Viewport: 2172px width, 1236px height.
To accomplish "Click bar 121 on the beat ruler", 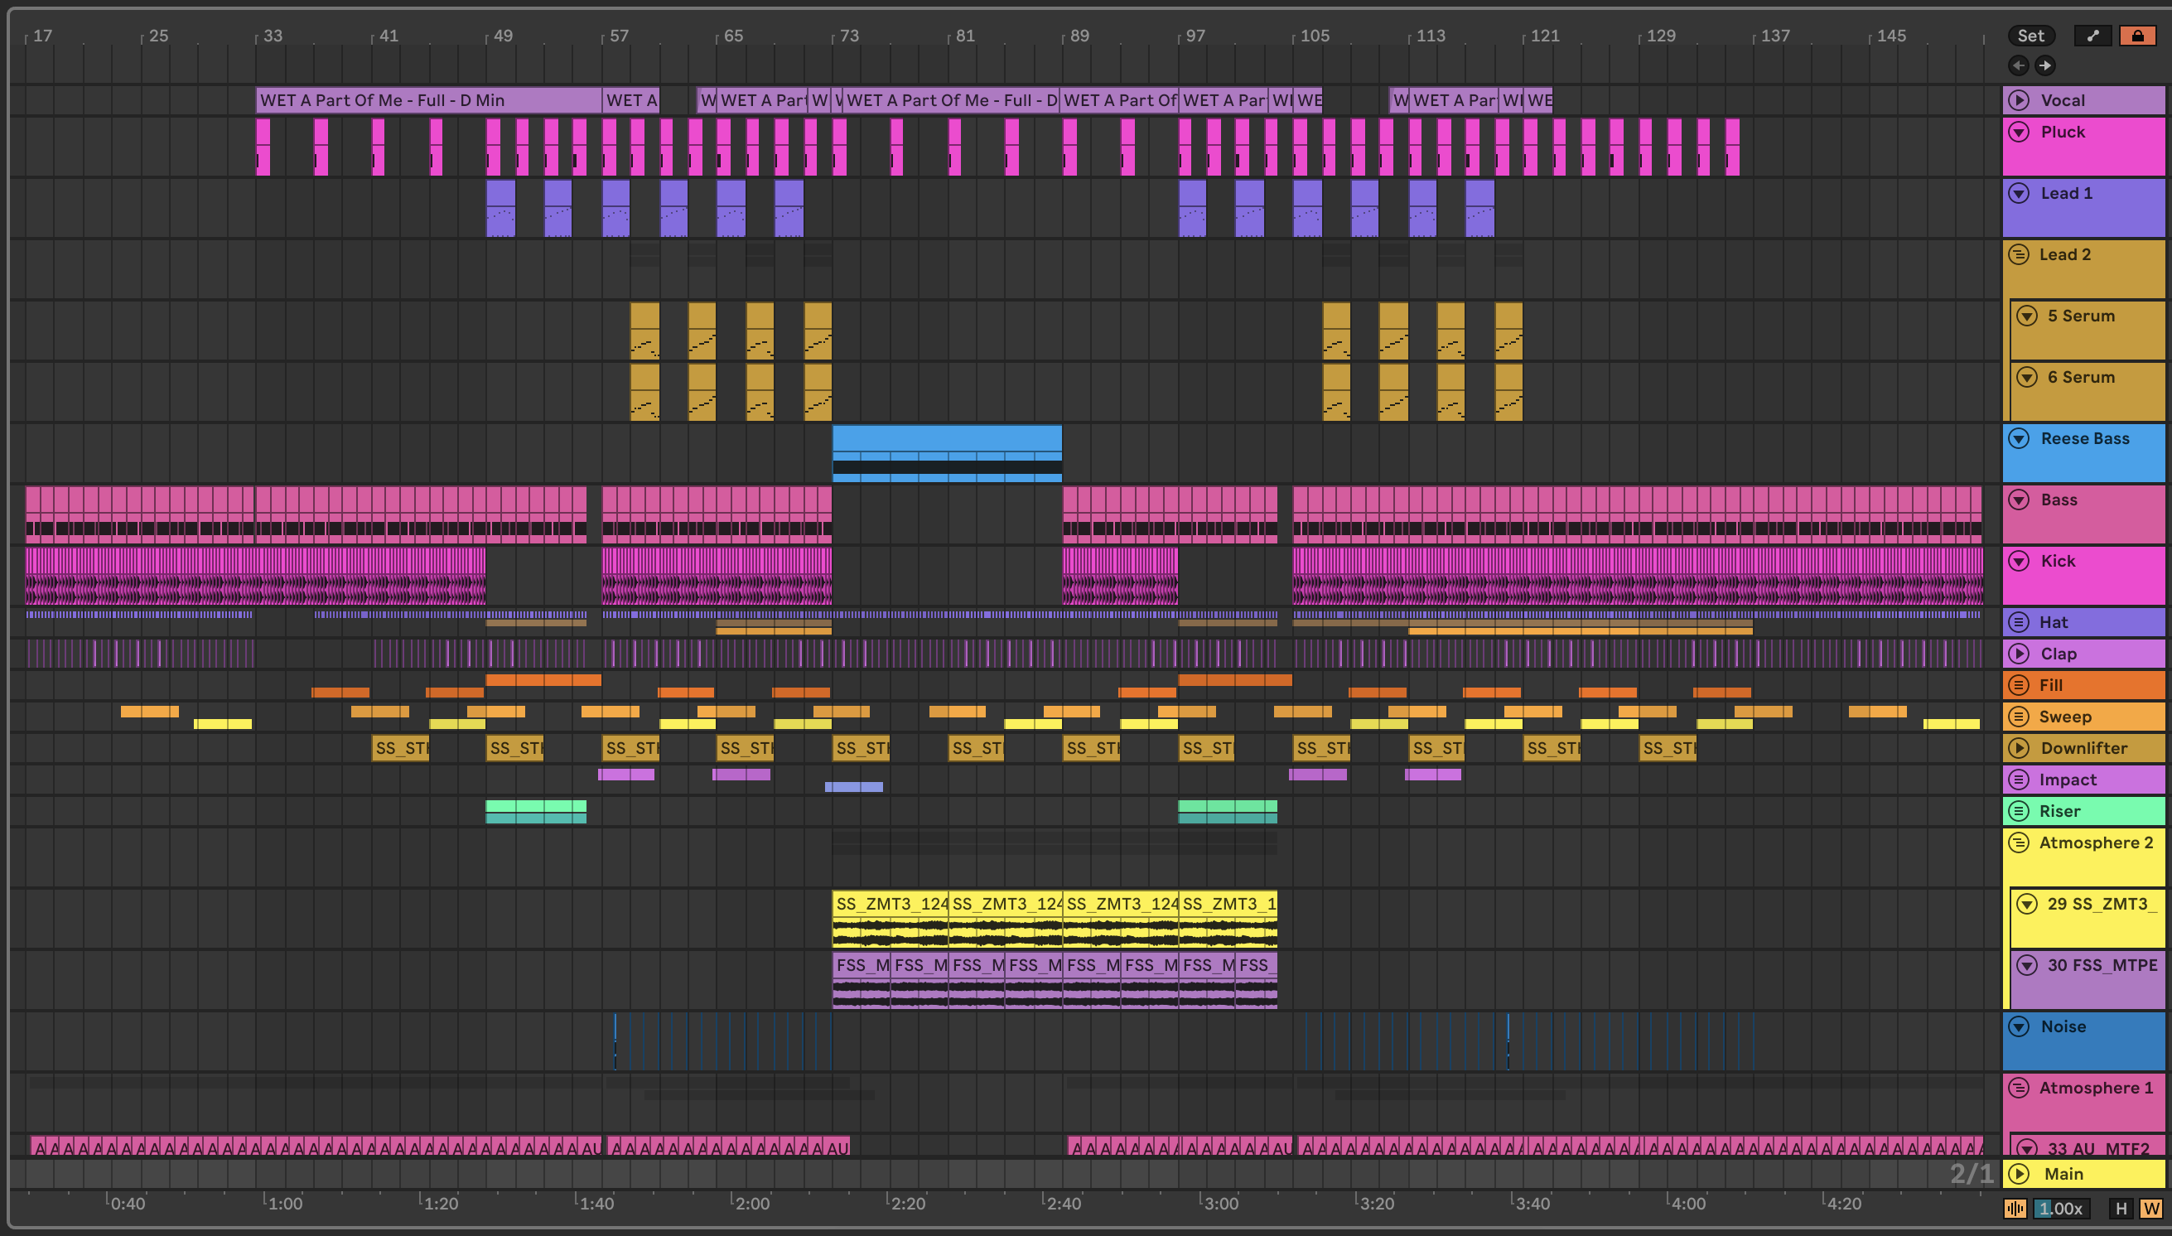I will pos(1544,36).
